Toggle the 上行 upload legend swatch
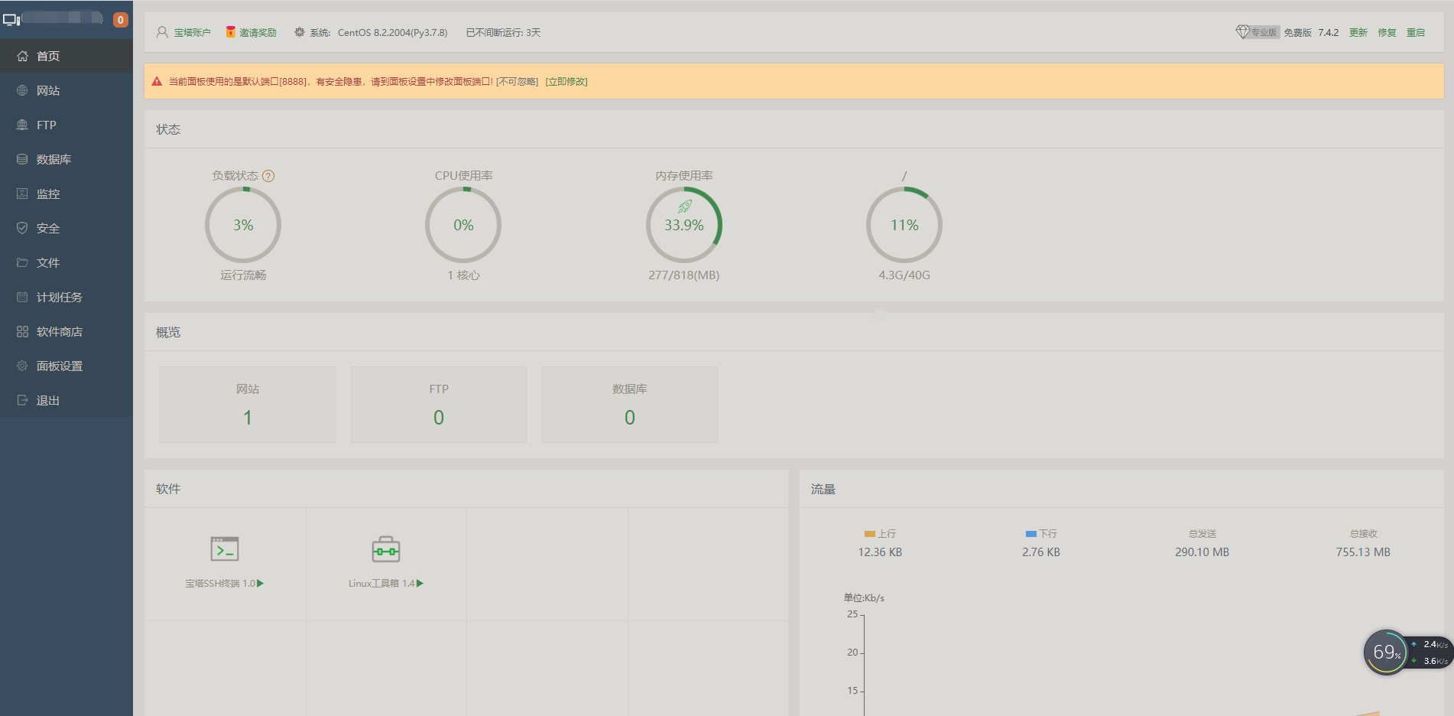This screenshot has height=716, width=1454. [870, 534]
